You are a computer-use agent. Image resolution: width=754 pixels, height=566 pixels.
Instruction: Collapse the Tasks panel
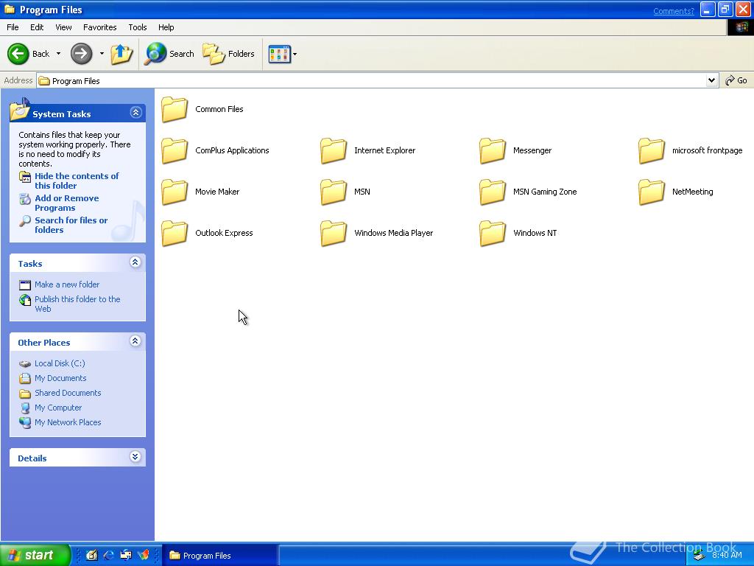[135, 262]
